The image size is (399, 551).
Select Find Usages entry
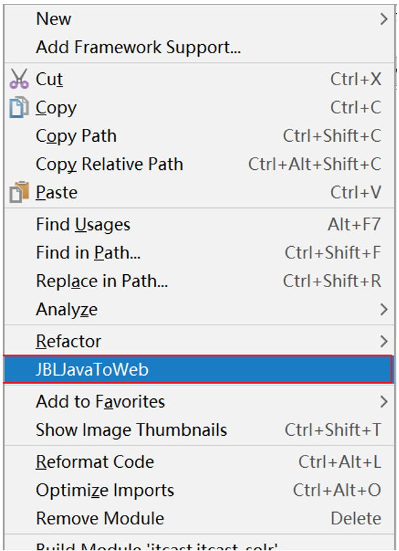click(x=199, y=224)
